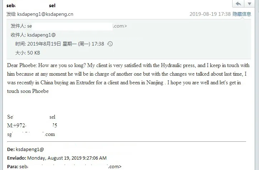Viewport: 259px width, 170px height.
Task: Click the 隐藏信息 hide details link
Action: (242, 14)
